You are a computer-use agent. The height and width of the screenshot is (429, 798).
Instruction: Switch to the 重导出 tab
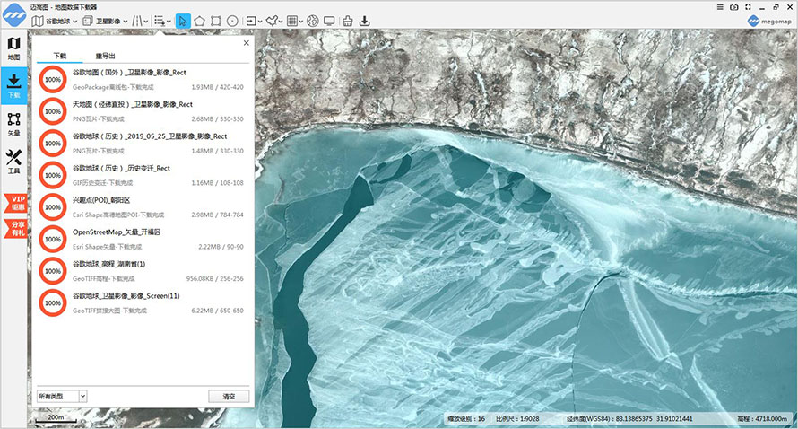pyautogui.click(x=105, y=56)
